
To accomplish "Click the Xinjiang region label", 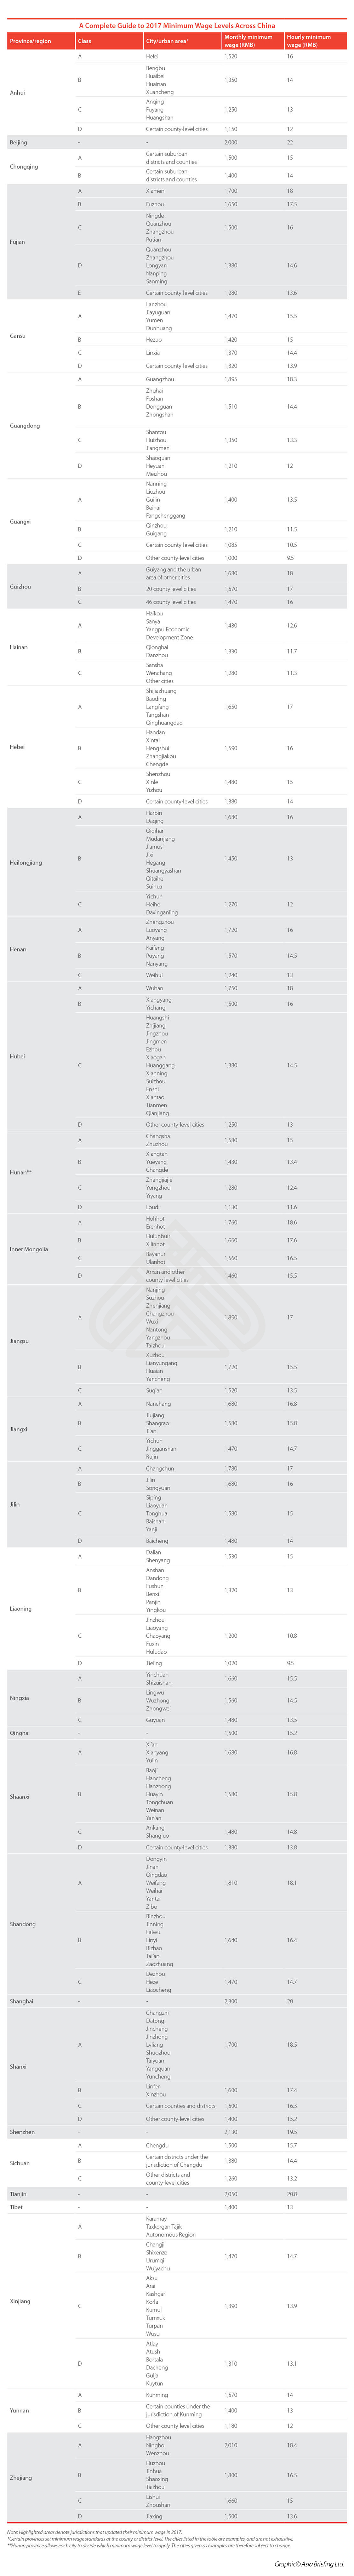I will (x=20, y=2300).
